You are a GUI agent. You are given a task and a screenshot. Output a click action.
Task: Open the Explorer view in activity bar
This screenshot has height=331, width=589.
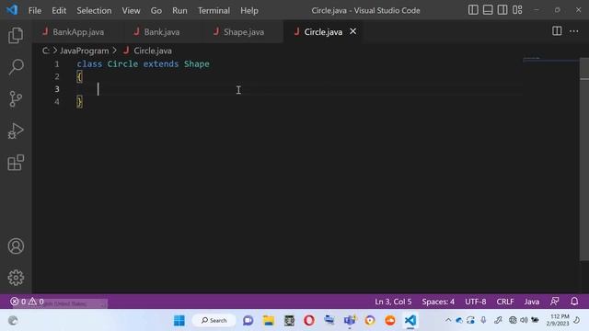pyautogui.click(x=16, y=35)
